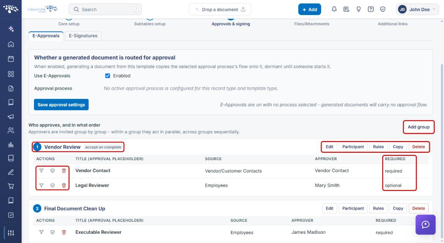Image resolution: width=444 pixels, height=243 pixels.
Task: Open the bar chart icon in sidebar
Action: [11, 144]
